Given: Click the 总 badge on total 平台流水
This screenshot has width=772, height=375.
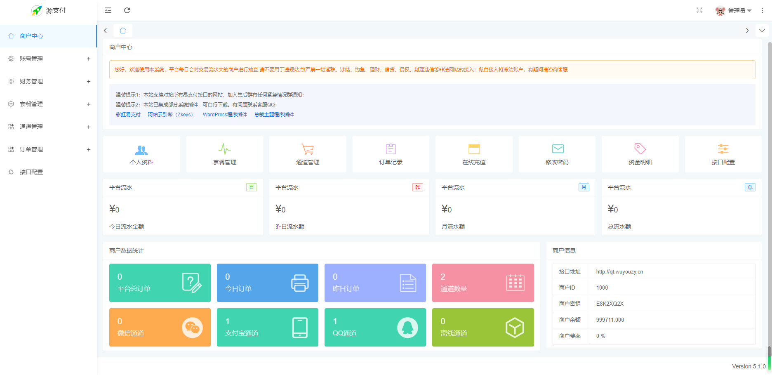Looking at the screenshot, I should coord(750,187).
